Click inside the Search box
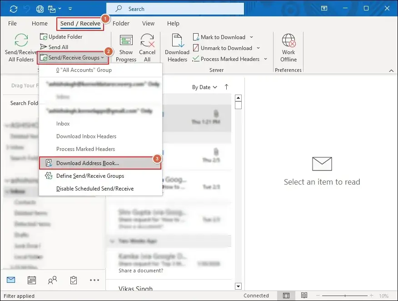 point(175,9)
